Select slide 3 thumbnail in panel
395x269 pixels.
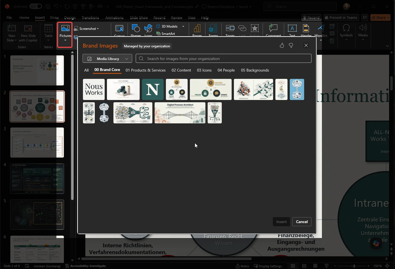click(37, 143)
